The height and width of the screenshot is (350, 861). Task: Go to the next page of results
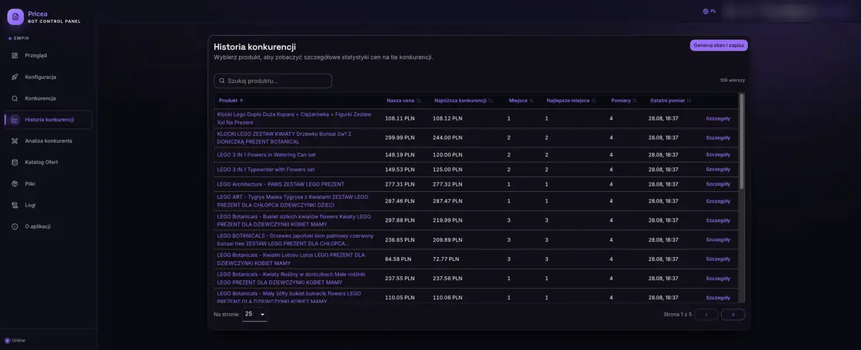click(733, 315)
